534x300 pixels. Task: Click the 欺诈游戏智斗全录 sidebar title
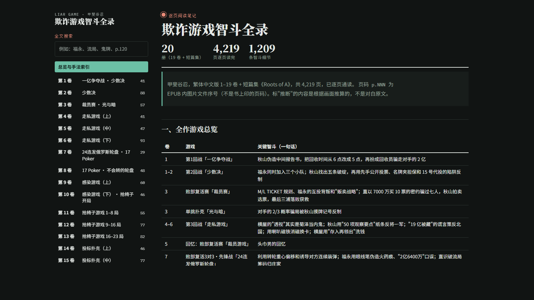84,22
